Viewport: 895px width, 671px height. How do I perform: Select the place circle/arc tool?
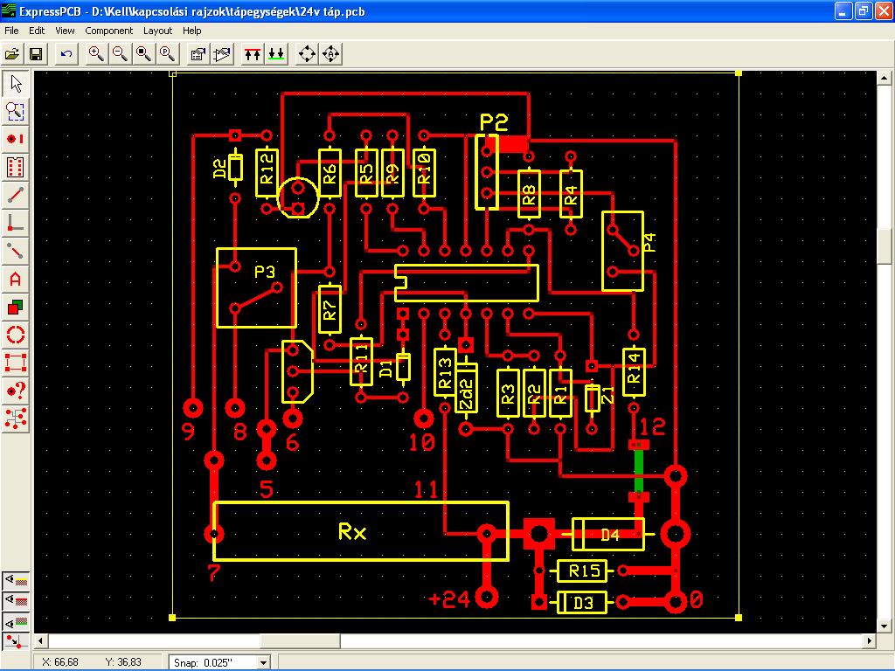coord(16,335)
